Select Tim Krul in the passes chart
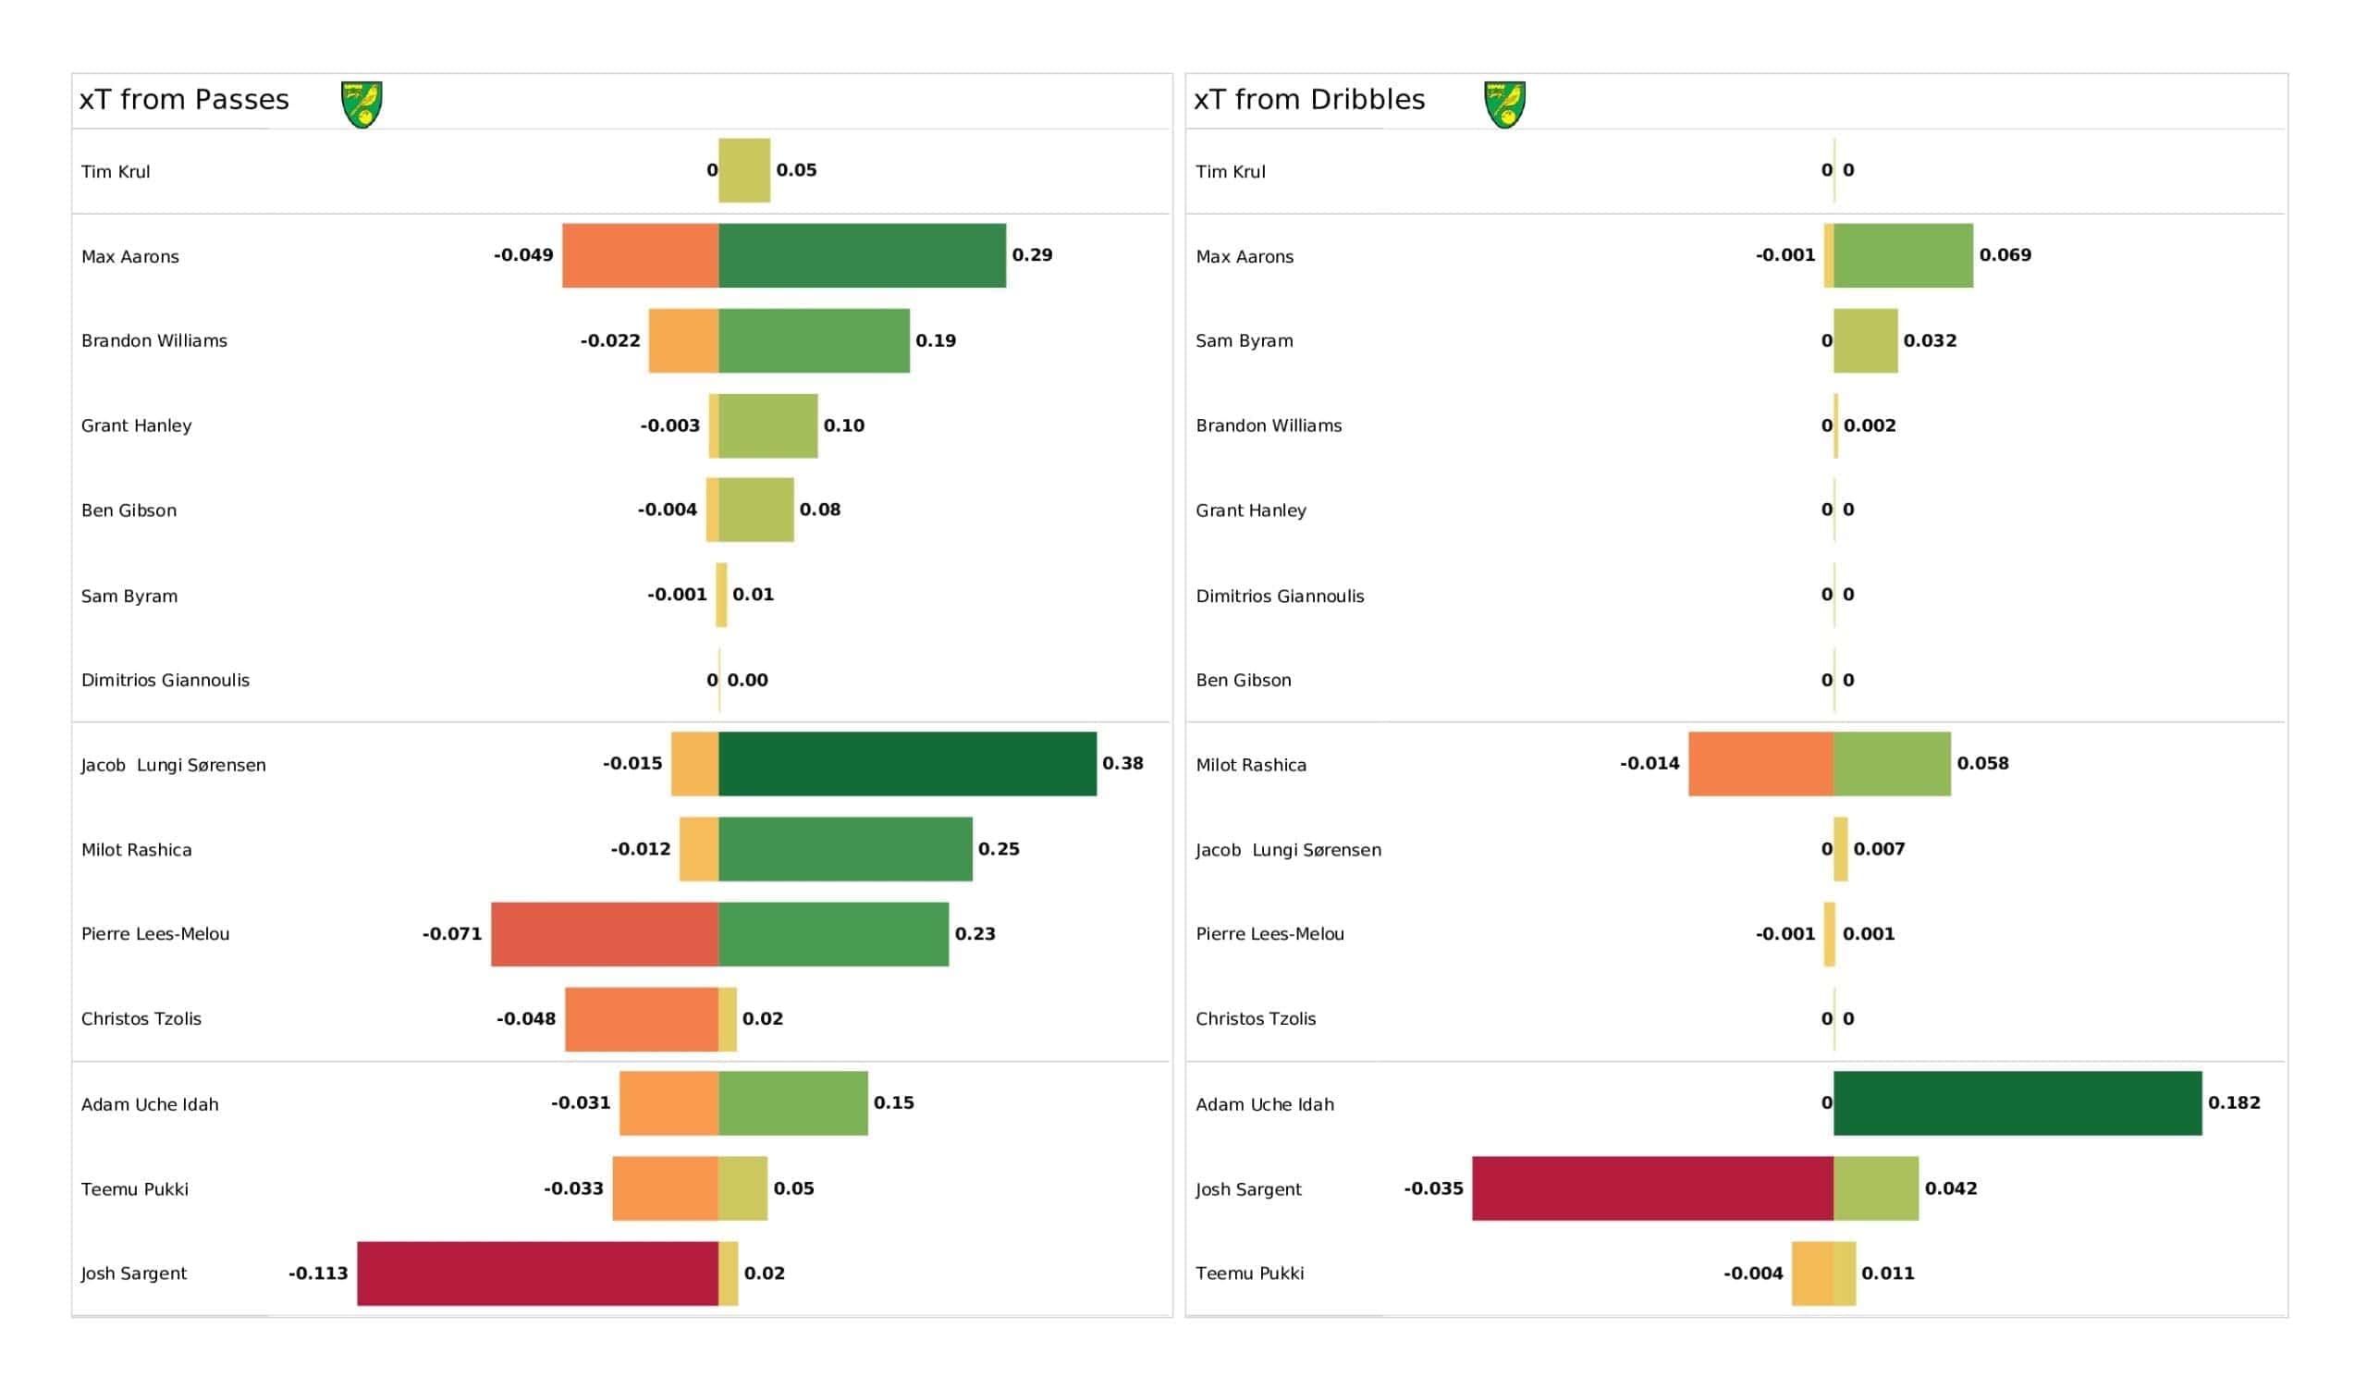 tap(116, 171)
